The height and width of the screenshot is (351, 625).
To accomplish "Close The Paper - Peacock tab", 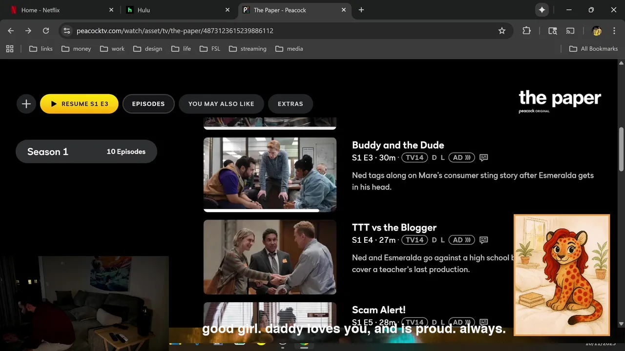I will (344, 10).
